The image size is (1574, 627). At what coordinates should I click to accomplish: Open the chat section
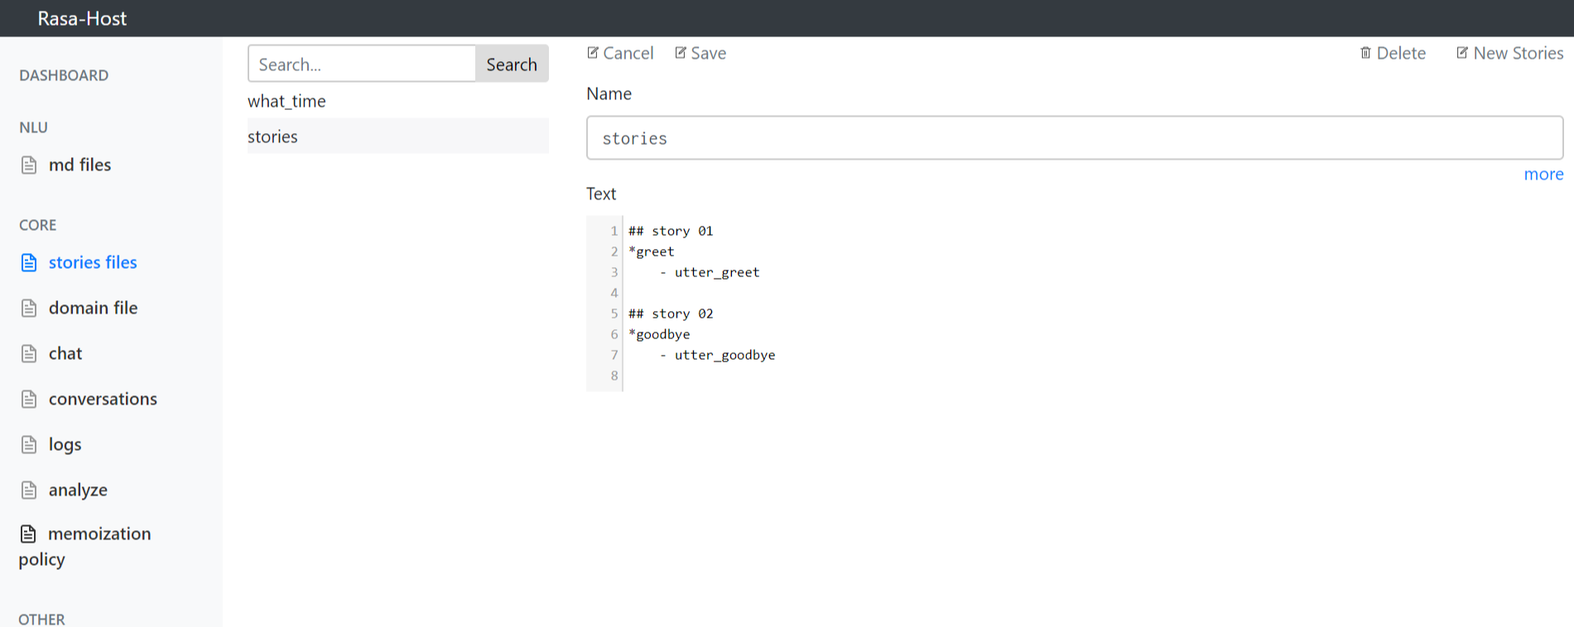click(x=65, y=353)
